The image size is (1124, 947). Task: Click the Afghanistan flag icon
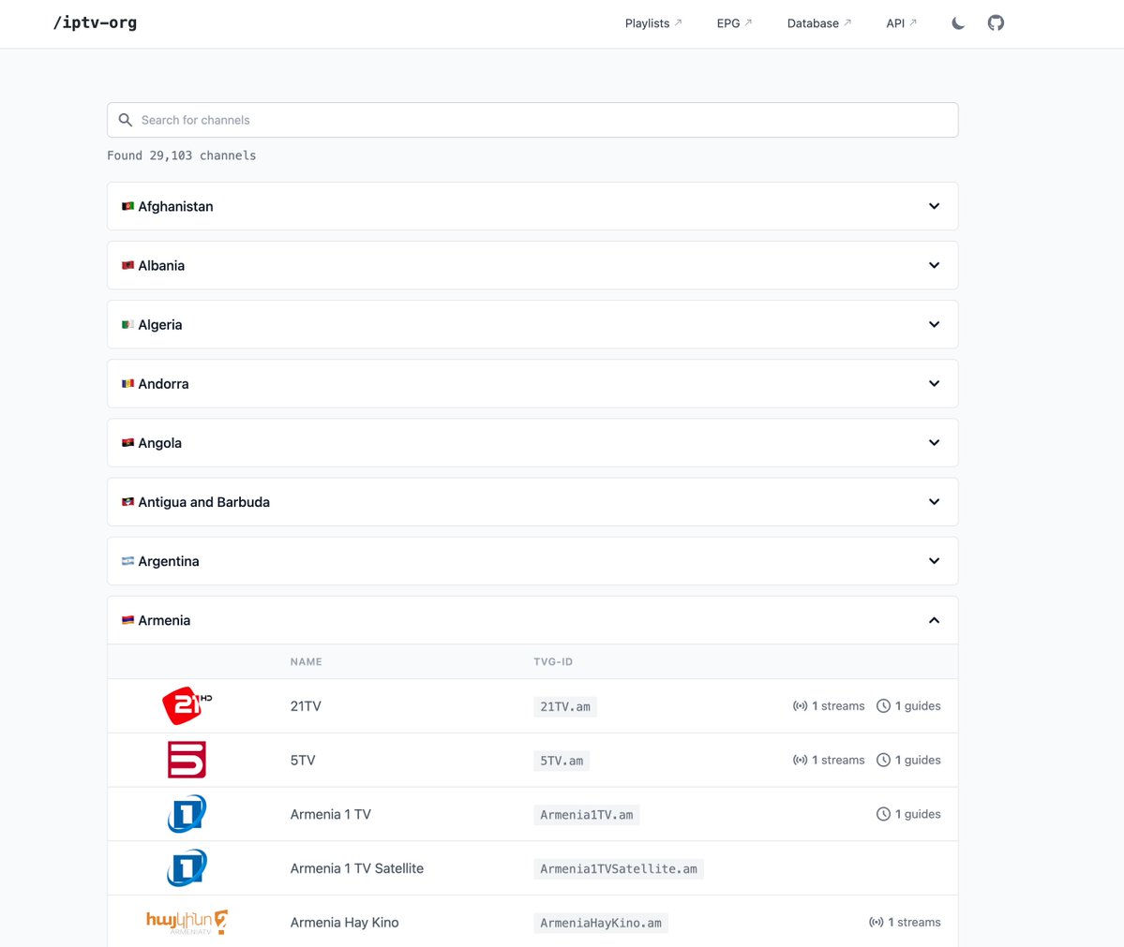point(127,206)
